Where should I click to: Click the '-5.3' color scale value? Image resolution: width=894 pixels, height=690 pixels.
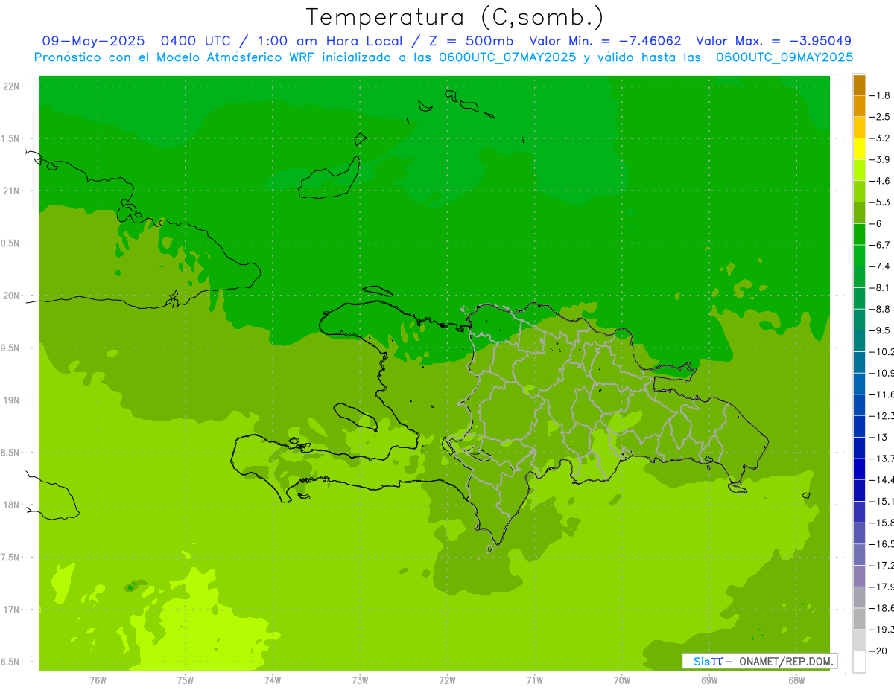(880, 202)
